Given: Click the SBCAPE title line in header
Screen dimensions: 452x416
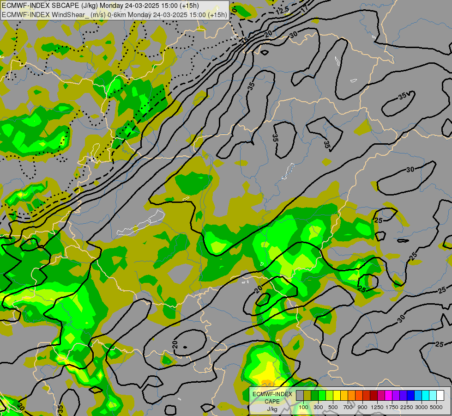Looking at the screenshot, I should [100, 6].
